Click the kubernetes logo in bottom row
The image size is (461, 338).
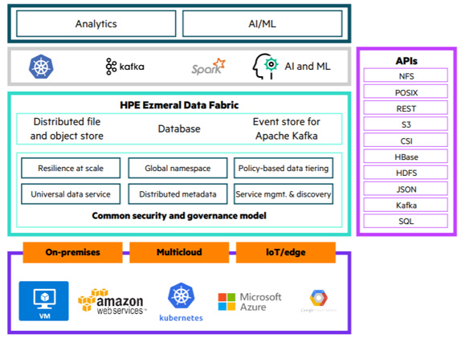point(182,302)
